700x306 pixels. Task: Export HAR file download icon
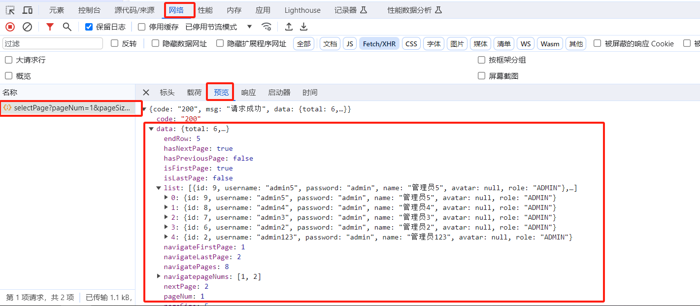(304, 27)
